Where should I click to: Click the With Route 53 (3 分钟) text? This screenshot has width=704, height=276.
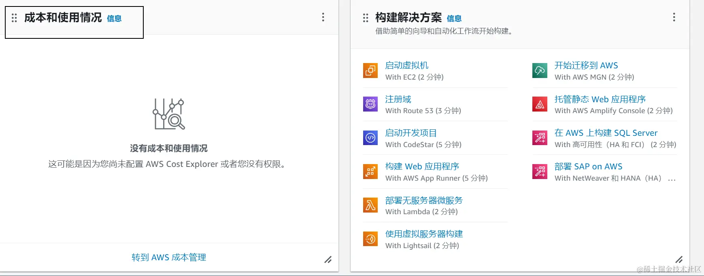[x=423, y=111]
